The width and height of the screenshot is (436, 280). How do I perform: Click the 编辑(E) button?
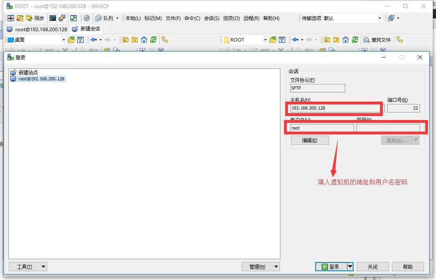(310, 140)
